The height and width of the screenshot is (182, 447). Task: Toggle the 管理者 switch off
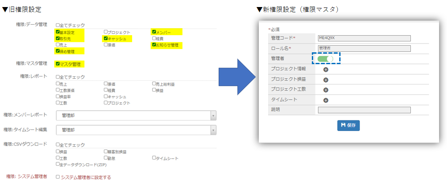click(326, 59)
